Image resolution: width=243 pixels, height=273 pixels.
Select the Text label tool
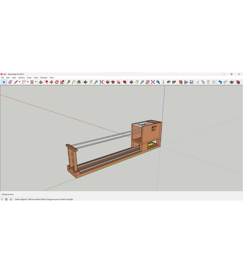74,82
